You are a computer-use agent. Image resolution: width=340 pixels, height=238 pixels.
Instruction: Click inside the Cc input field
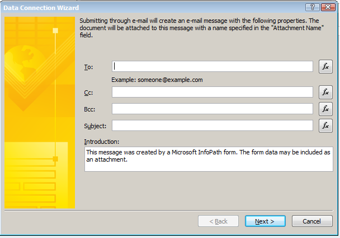[212, 92]
